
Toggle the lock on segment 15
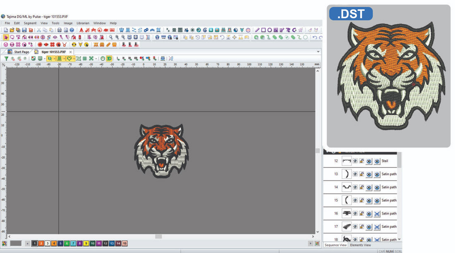(362, 200)
